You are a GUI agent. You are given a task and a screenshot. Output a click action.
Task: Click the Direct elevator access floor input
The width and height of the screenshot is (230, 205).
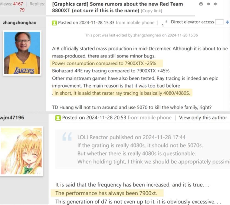coord(219,22)
